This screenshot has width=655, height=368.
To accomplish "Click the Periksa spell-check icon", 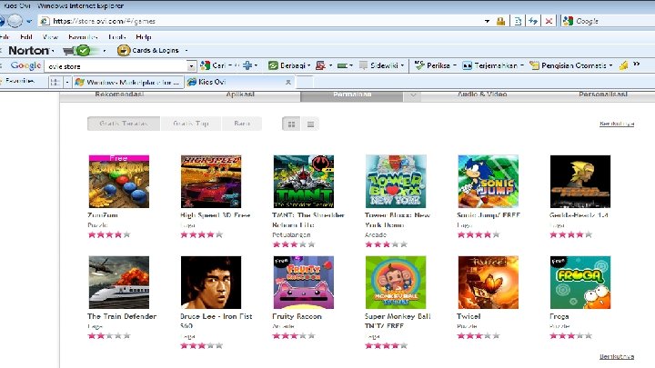I will [419, 65].
